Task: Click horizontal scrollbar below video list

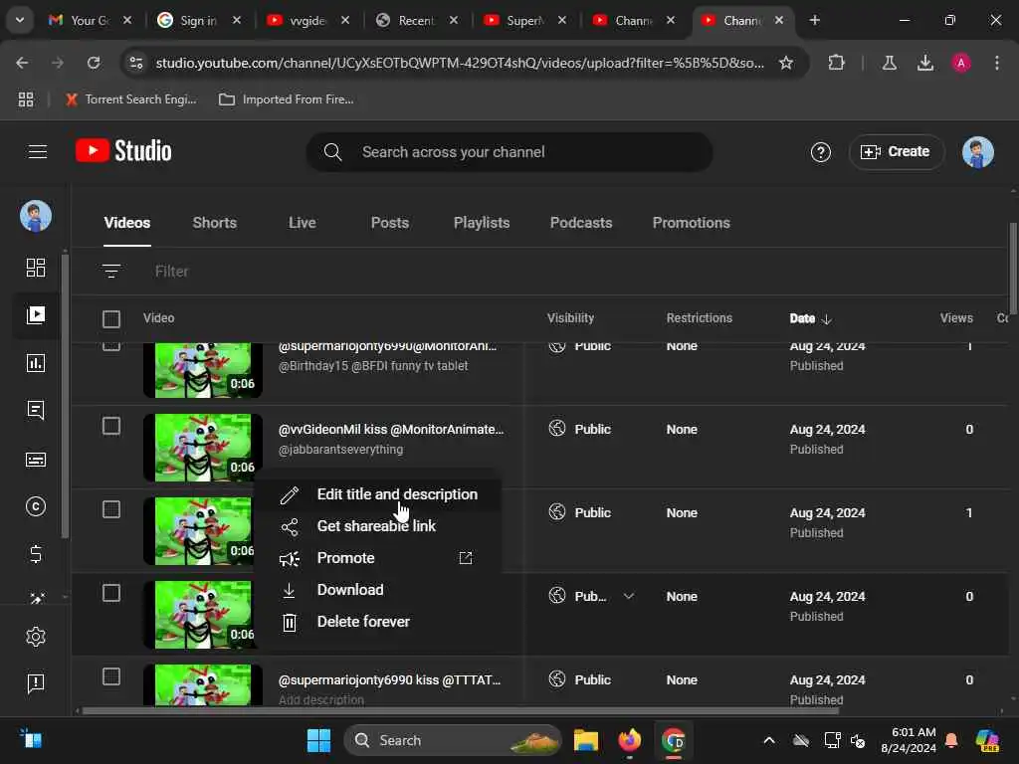Action: click(x=460, y=710)
